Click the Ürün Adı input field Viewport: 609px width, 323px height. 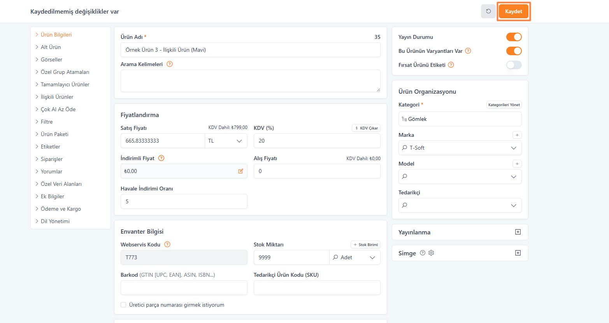point(250,50)
